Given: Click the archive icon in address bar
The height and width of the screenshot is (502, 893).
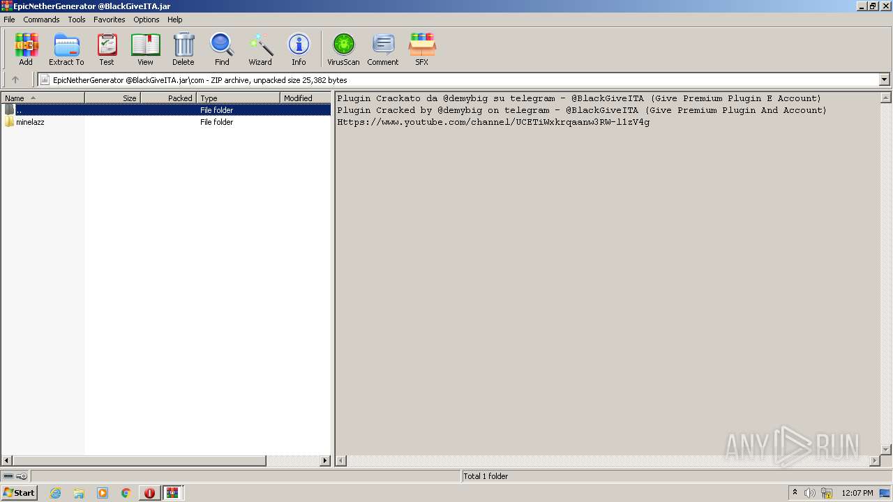Looking at the screenshot, I should [x=45, y=79].
